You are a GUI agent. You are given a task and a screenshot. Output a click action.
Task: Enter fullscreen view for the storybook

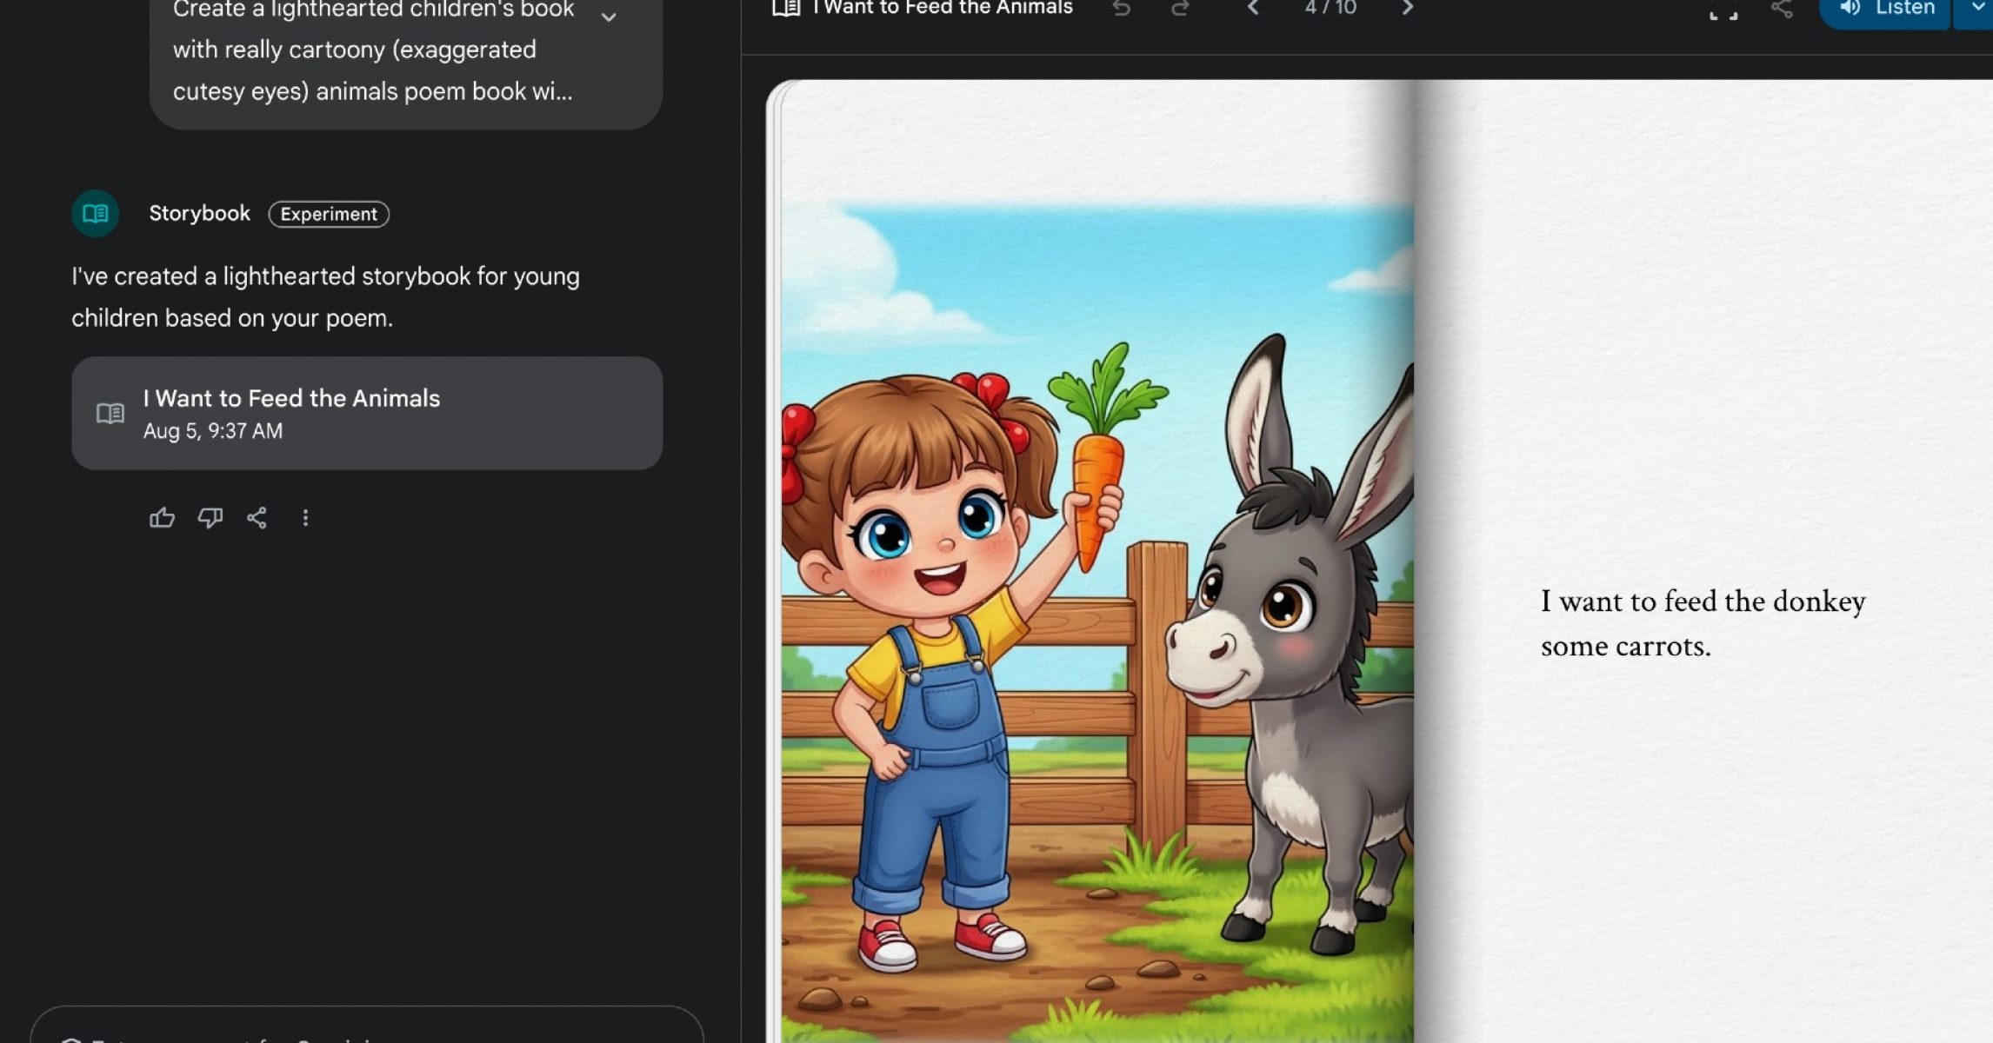(1723, 10)
